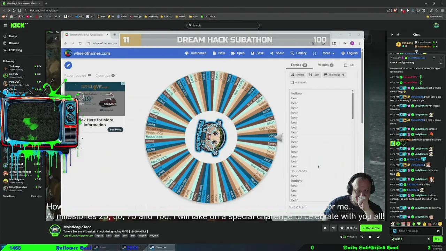The height and width of the screenshot is (251, 446).
Task: Open the Kick hamburger menu
Action: tap(6, 25)
